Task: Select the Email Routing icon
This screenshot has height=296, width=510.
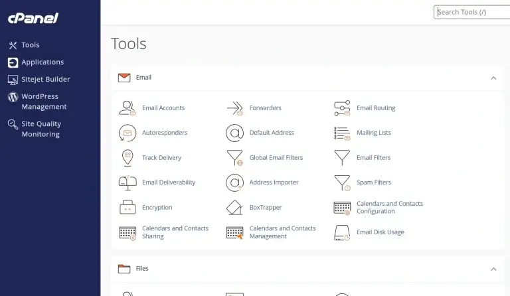Action: click(x=342, y=108)
